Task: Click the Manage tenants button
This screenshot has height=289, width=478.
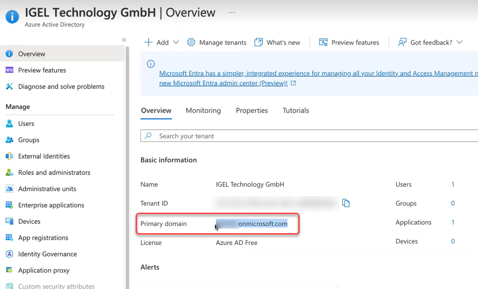Action: [x=216, y=42]
